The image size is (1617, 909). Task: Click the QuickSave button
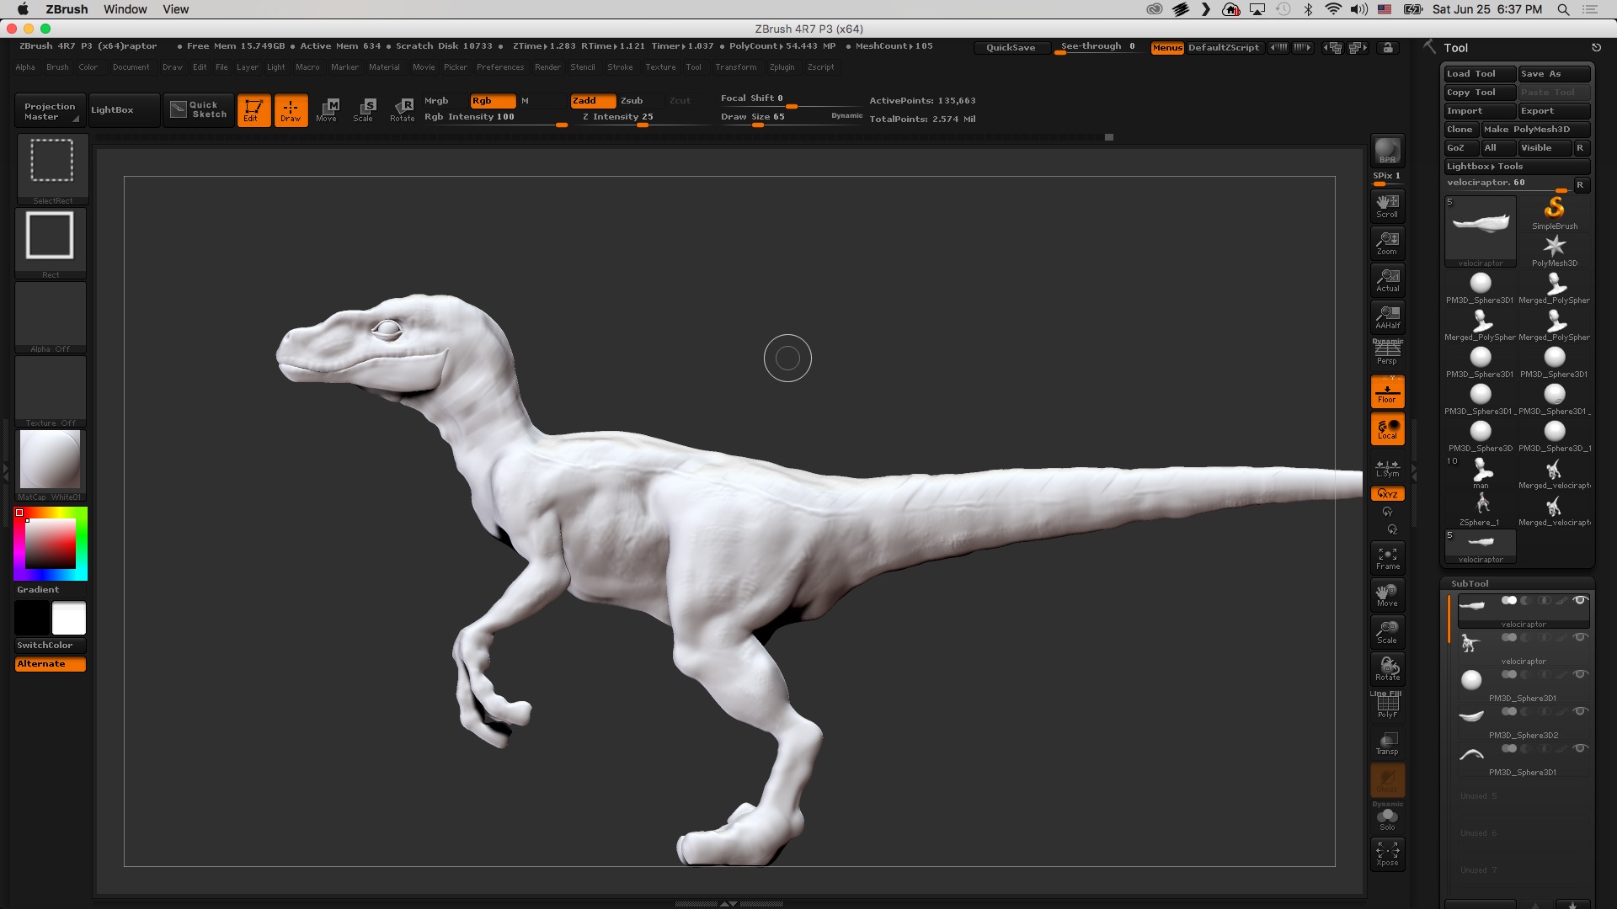(x=1011, y=48)
